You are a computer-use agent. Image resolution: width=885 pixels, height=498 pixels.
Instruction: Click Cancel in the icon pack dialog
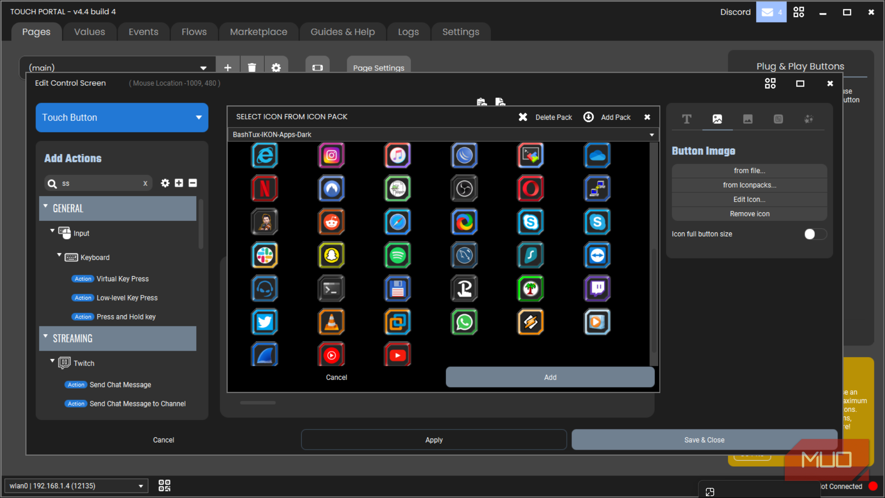coord(336,377)
